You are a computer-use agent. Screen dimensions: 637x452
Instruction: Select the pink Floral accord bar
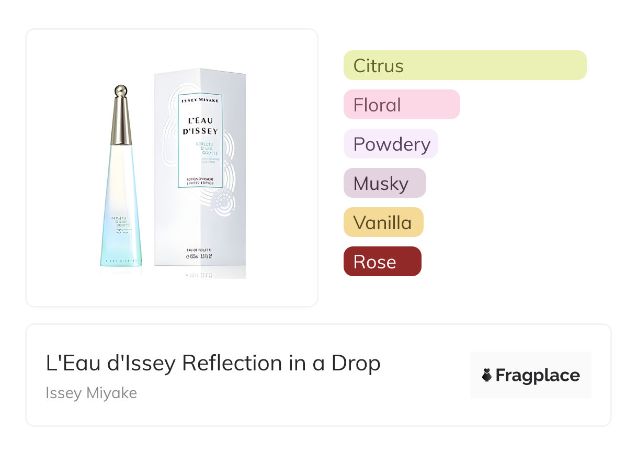coord(402,105)
